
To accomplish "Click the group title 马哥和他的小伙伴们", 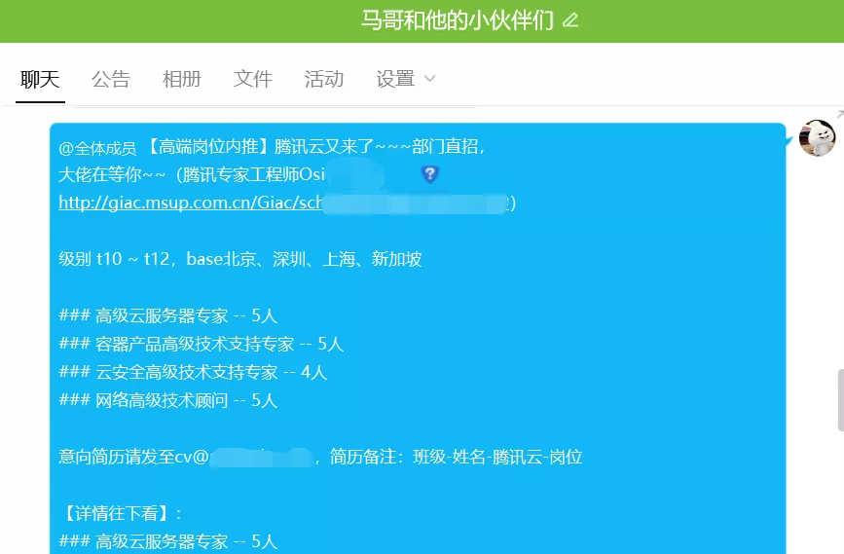I will pyautogui.click(x=457, y=21).
